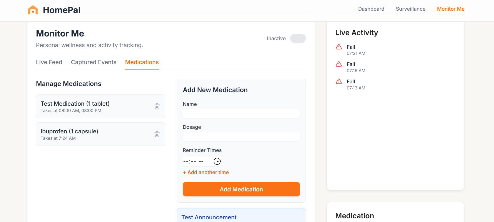The image size is (494, 222).
Task: Select the Medications tab
Action: tap(142, 62)
